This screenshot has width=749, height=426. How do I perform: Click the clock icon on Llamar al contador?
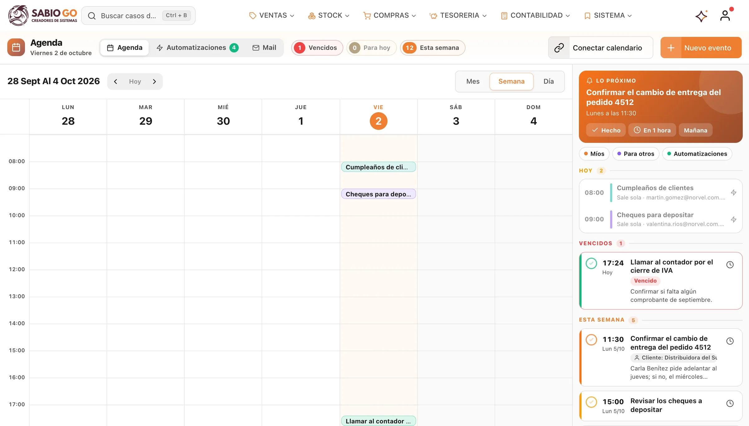[730, 265]
